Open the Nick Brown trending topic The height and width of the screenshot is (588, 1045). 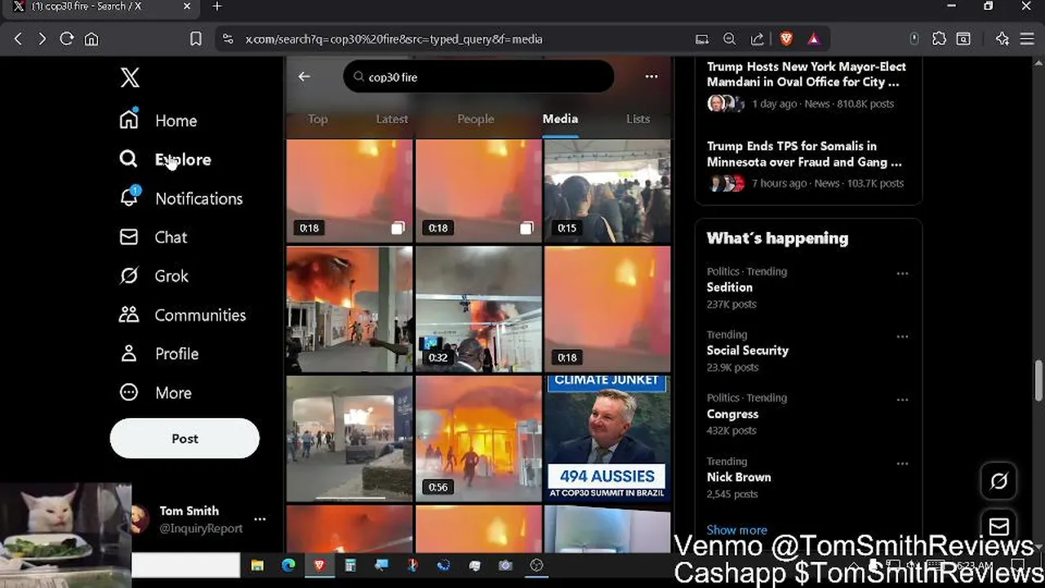(x=739, y=477)
